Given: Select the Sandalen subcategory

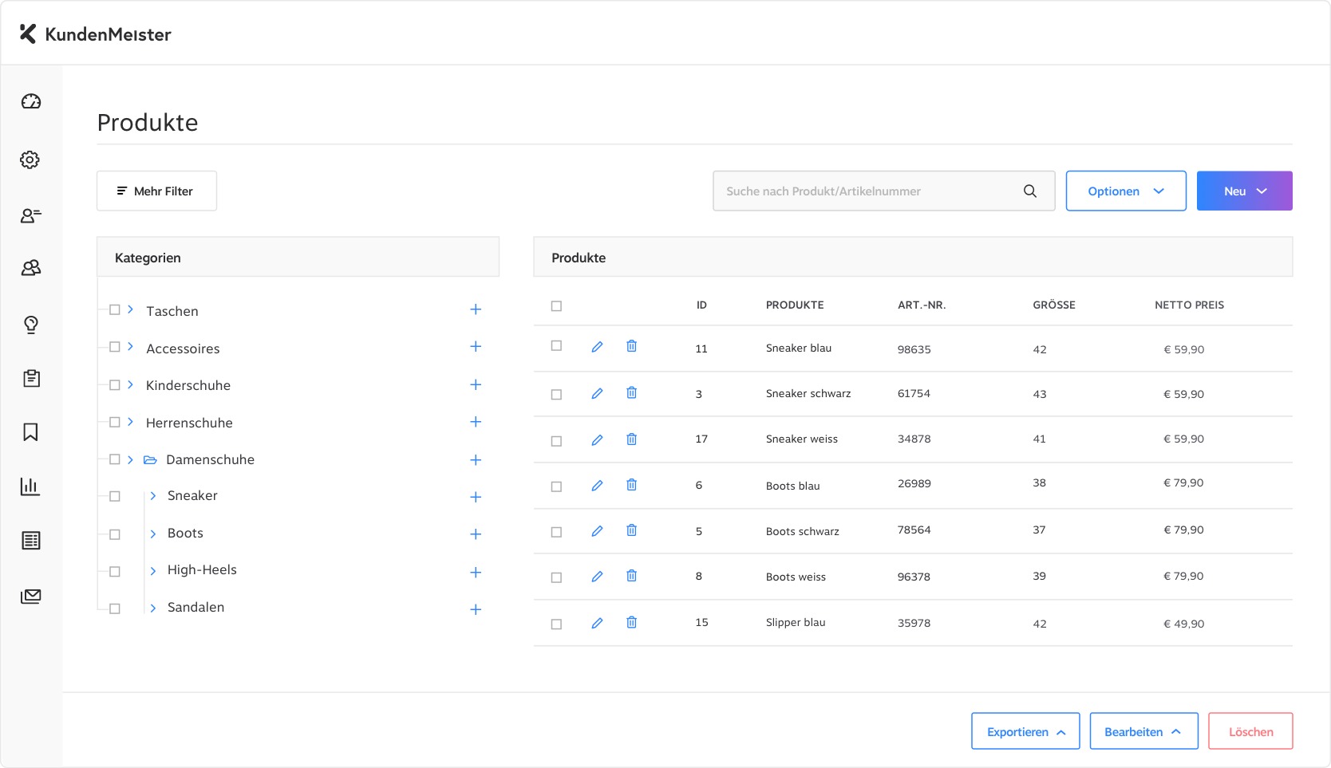Looking at the screenshot, I should pos(196,608).
